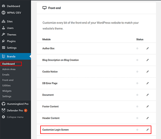161x139 pixels.
Task: Edit Blog Description on Blog Creation module
Action: click(x=147, y=60)
